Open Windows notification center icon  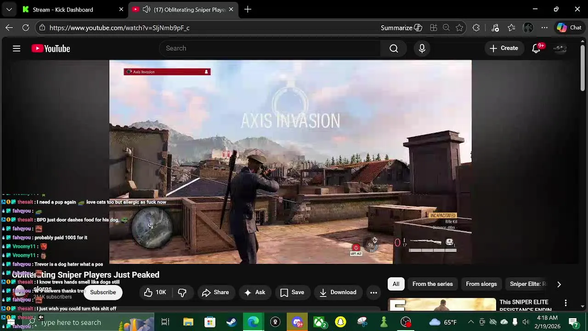coord(573,322)
